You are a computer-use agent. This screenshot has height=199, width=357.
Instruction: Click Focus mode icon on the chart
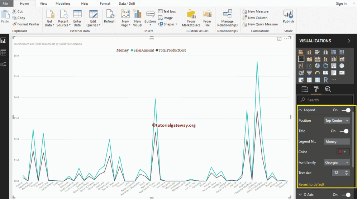click(279, 39)
